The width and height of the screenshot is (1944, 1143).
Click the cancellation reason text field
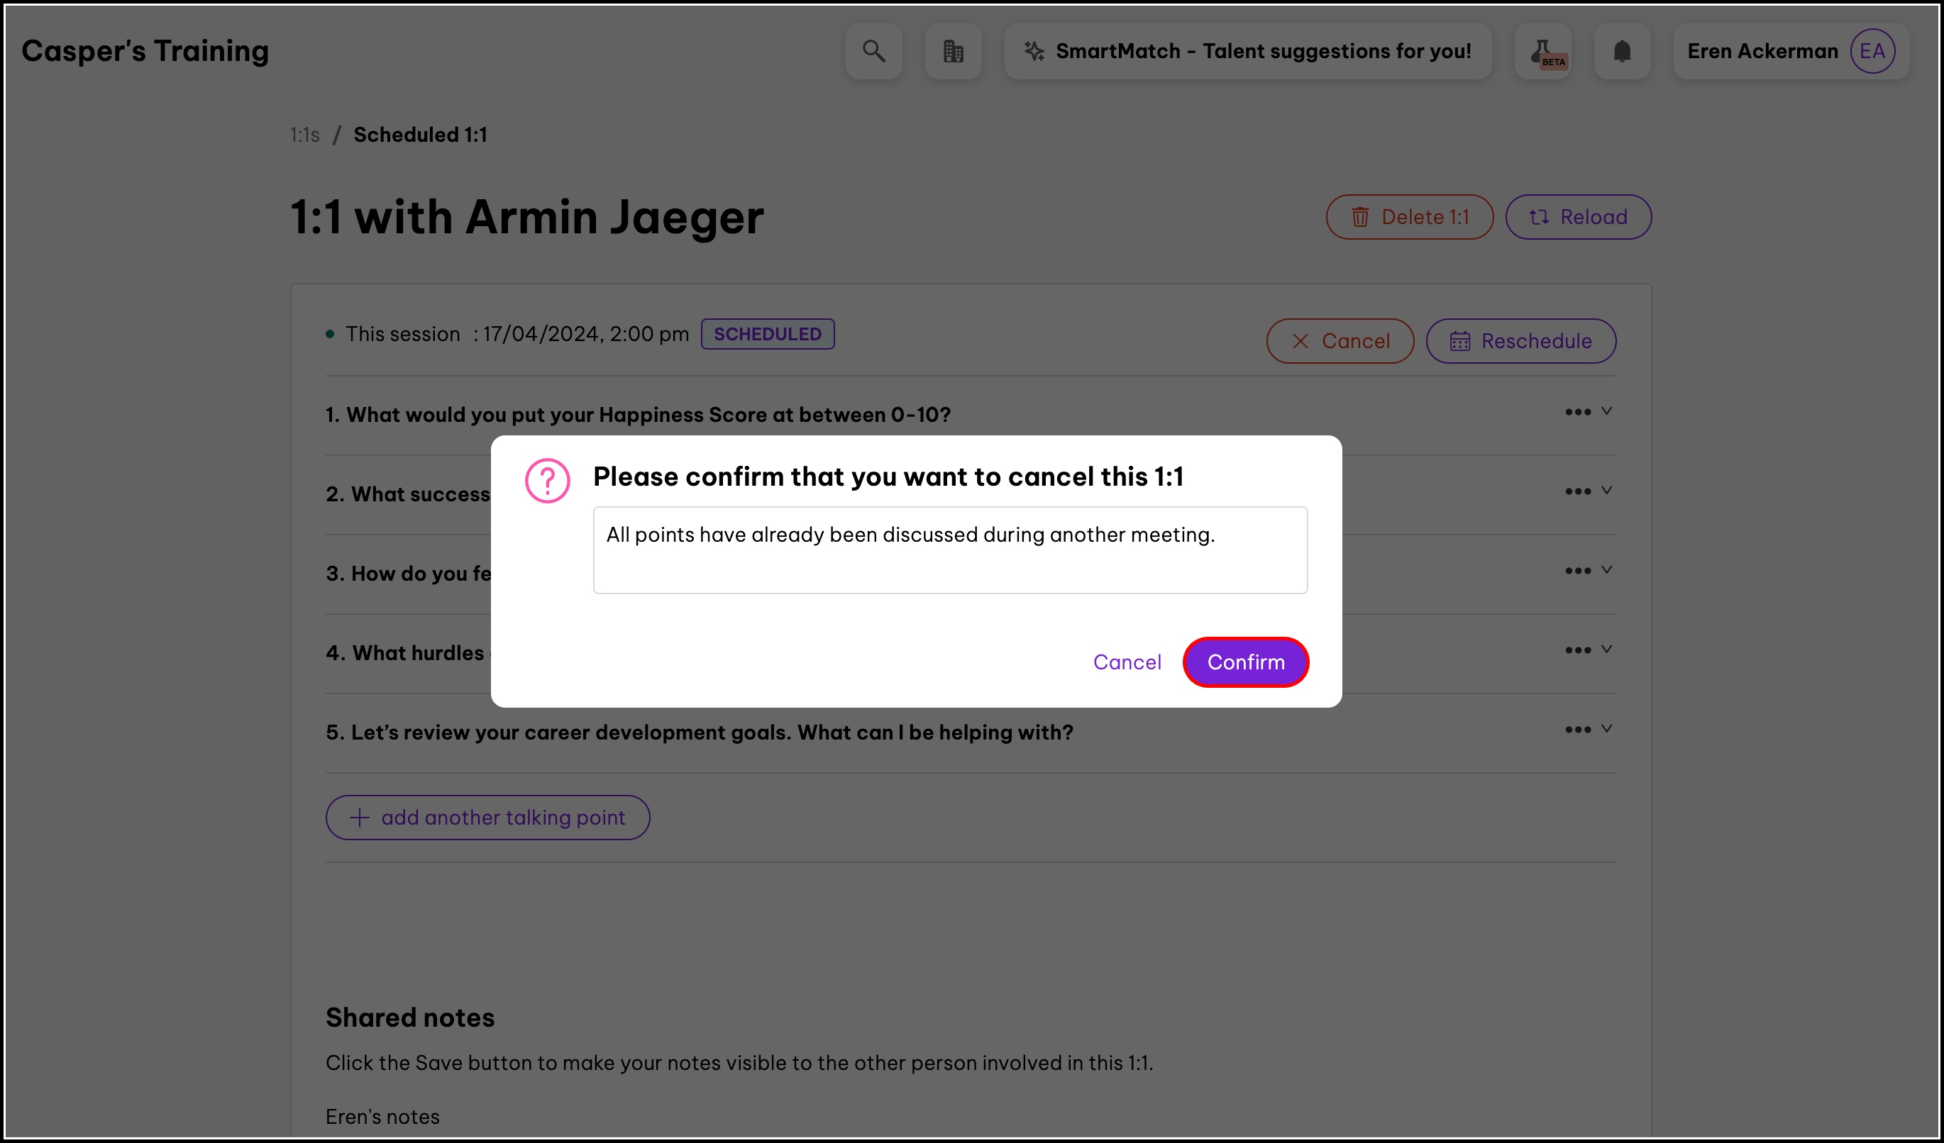coord(949,550)
